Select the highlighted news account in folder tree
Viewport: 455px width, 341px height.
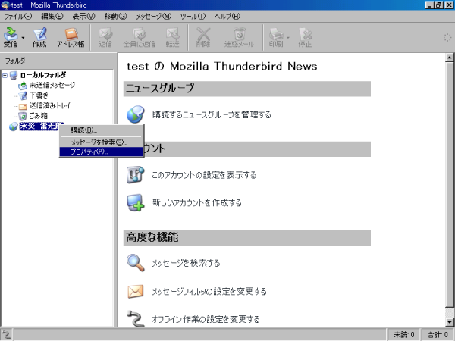39,126
